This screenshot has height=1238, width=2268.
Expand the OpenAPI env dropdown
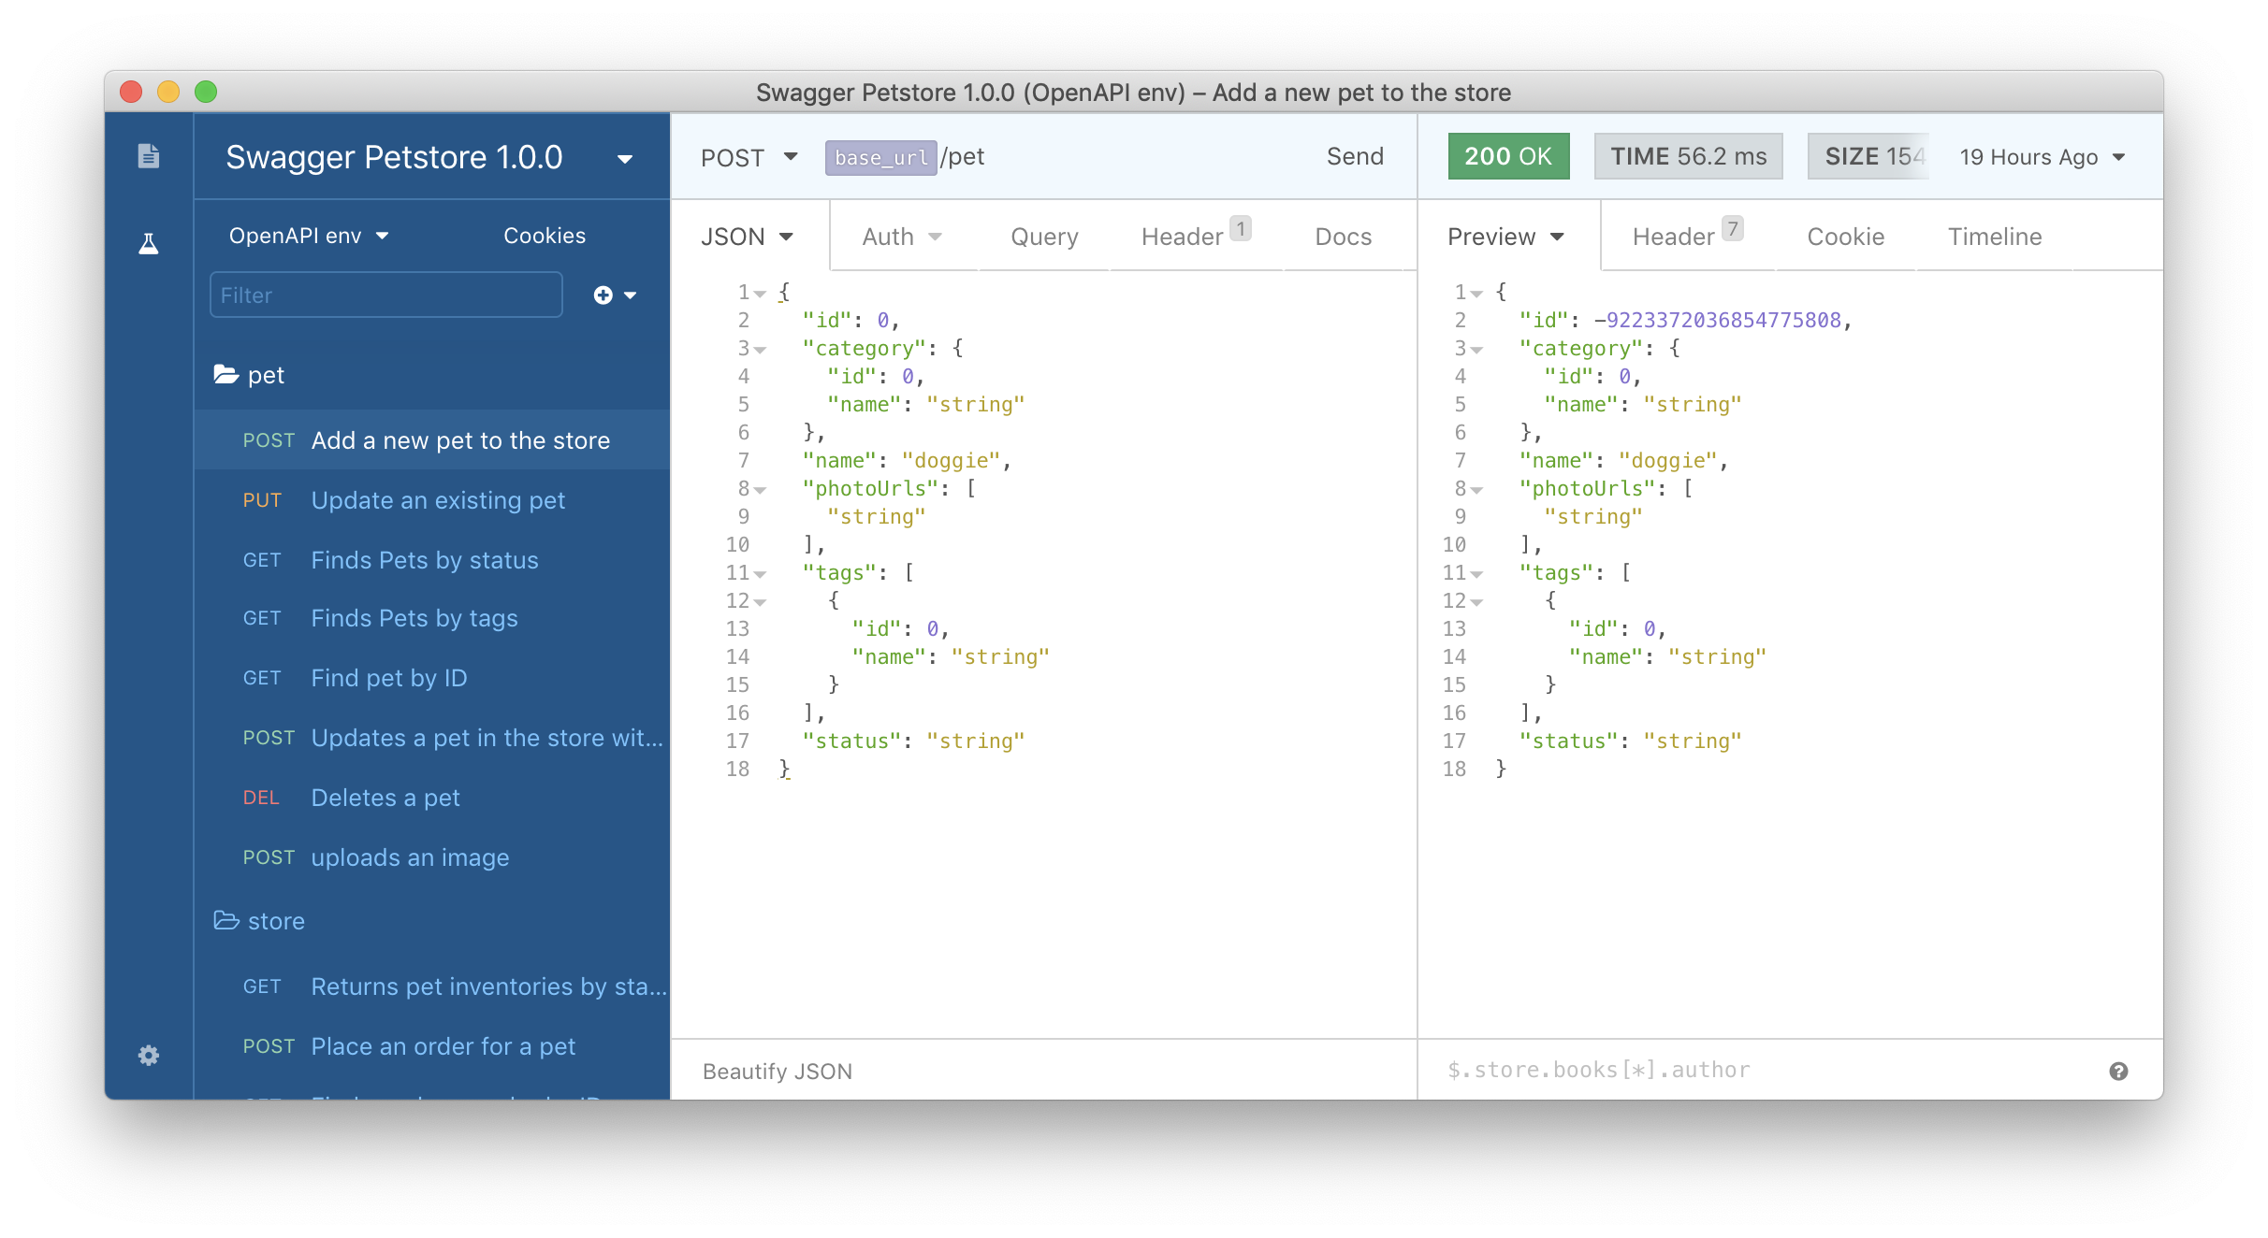pyautogui.click(x=309, y=236)
